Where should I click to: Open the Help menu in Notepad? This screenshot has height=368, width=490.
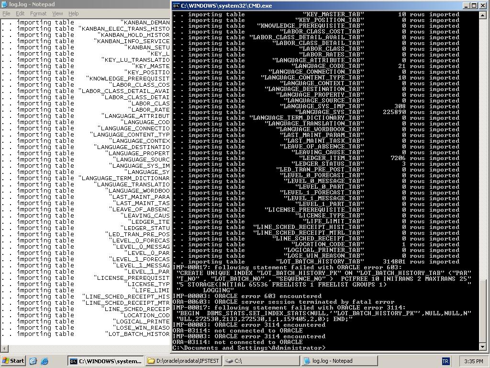click(73, 13)
